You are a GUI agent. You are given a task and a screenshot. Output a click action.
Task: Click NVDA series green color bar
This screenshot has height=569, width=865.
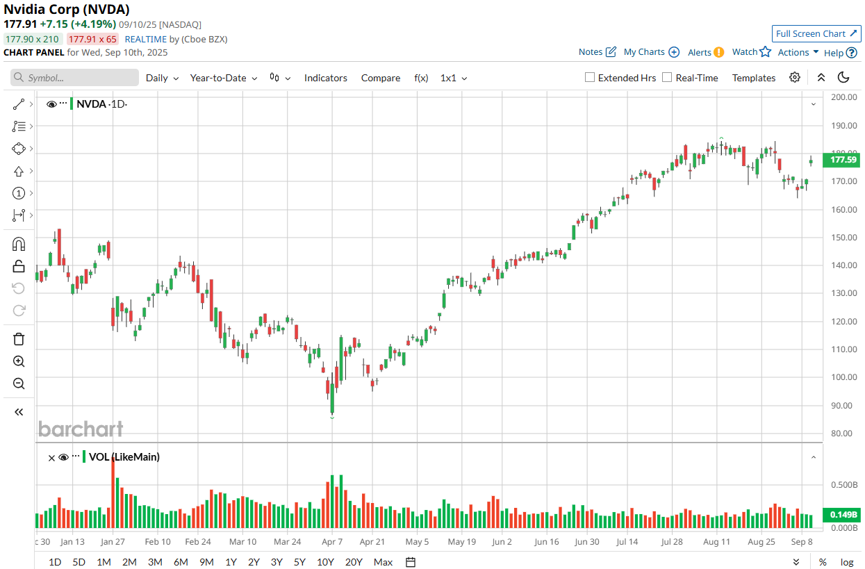(x=72, y=104)
